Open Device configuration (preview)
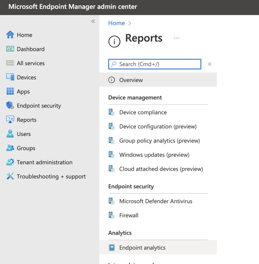Image resolution: width=259 pixels, height=264 pixels. point(158,126)
